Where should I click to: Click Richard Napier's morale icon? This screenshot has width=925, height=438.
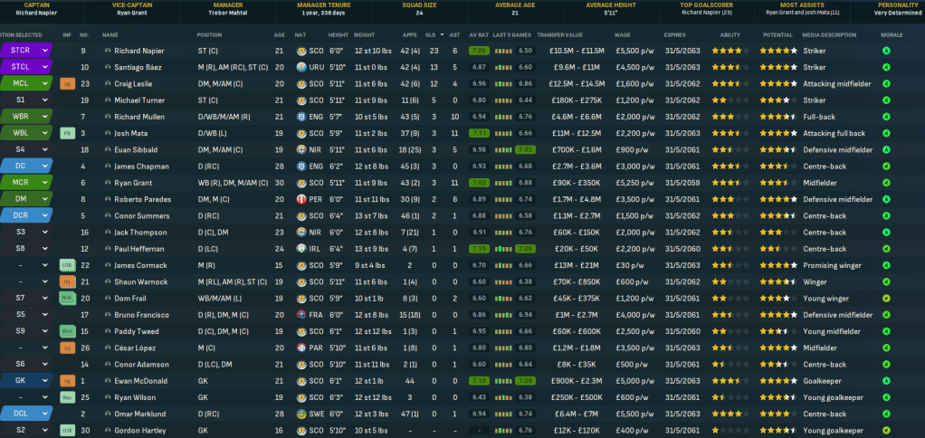[x=886, y=51]
